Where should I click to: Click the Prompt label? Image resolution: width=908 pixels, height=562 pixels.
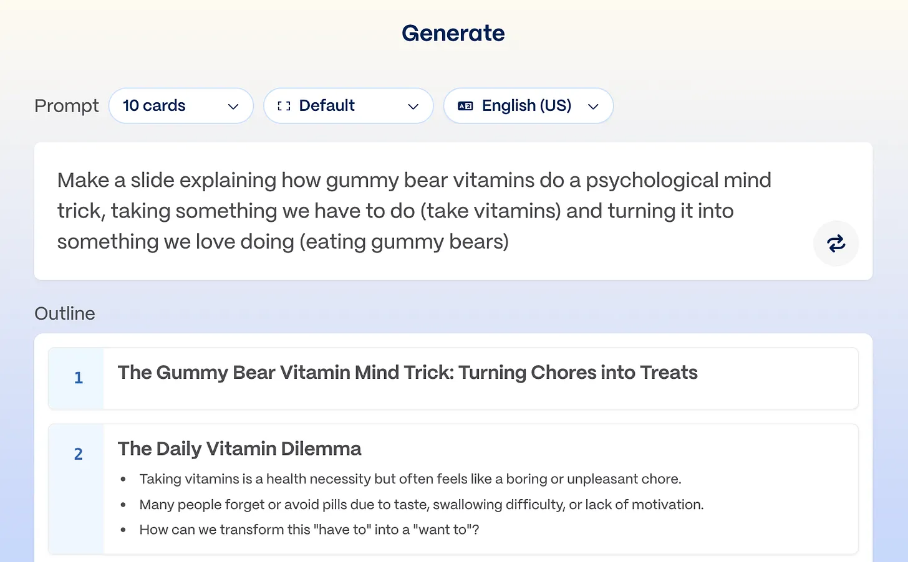[x=67, y=106]
